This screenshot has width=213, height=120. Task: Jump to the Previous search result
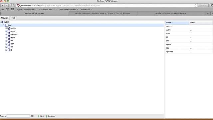coord(50,116)
